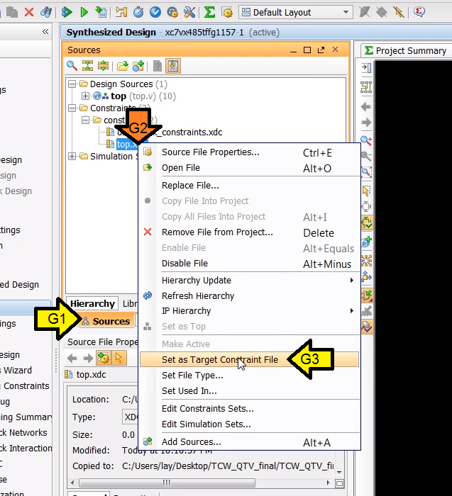
Task: Switch to the Hierarchy tab
Action: [92, 304]
